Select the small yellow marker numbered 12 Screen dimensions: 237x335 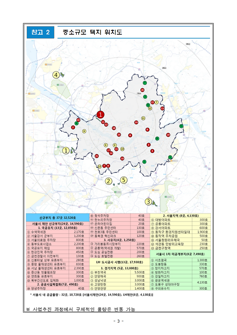tap(150, 108)
